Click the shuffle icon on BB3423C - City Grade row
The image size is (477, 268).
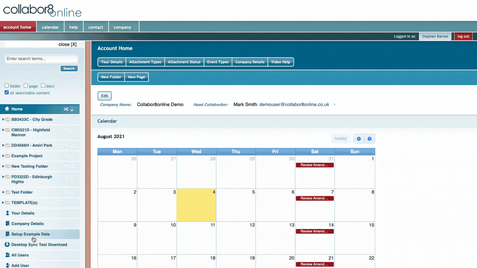pos(66,120)
